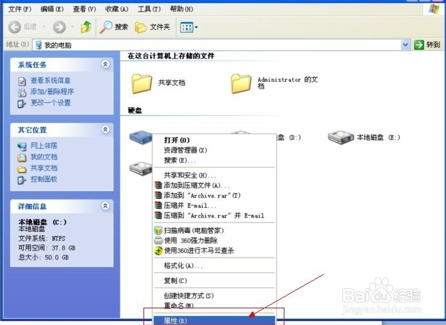
Task: Click the 我的文档 folder icon in sidebar
Action: coord(22,158)
